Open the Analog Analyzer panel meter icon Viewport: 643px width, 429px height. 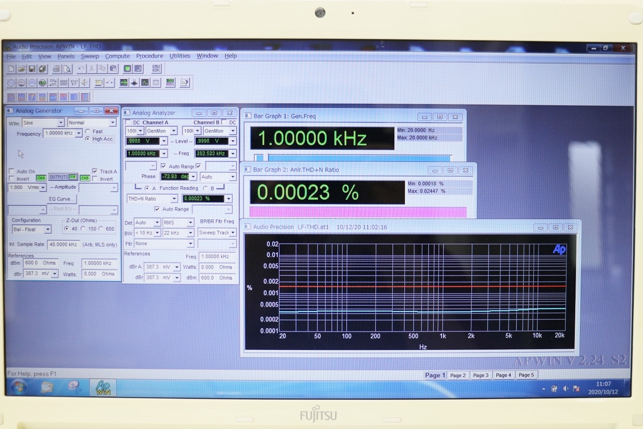tap(21, 83)
